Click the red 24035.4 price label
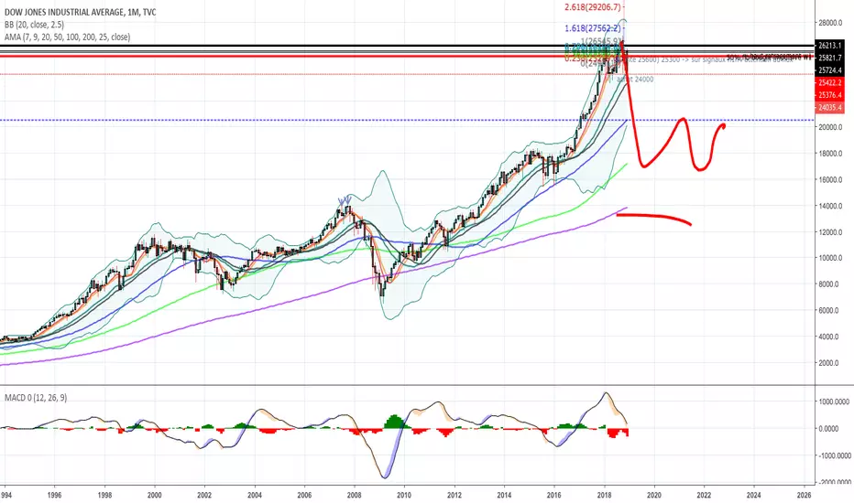 (829, 108)
